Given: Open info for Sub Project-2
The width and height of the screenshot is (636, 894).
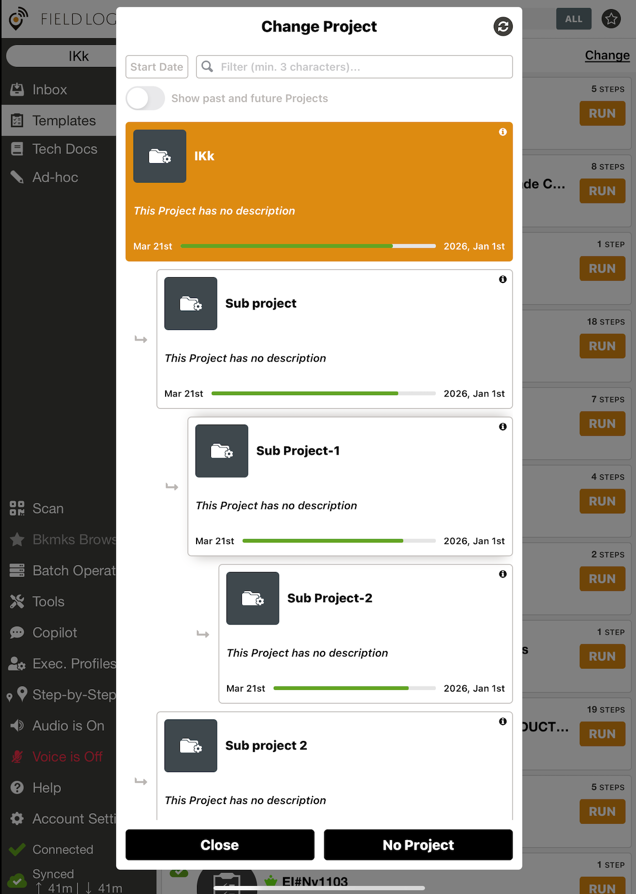Looking at the screenshot, I should pyautogui.click(x=503, y=574).
